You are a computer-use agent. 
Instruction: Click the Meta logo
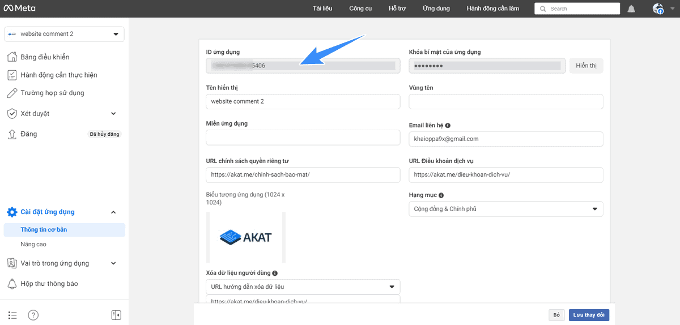(19, 8)
